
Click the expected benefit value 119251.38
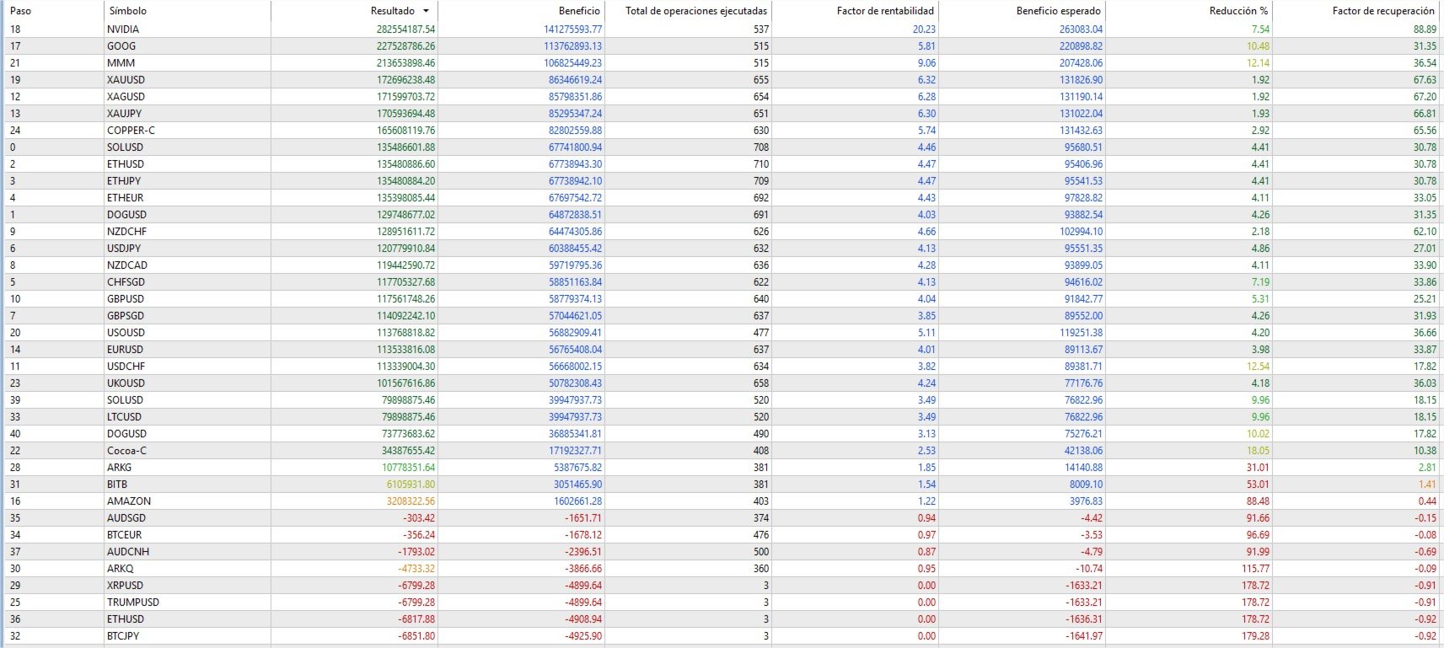point(1081,332)
